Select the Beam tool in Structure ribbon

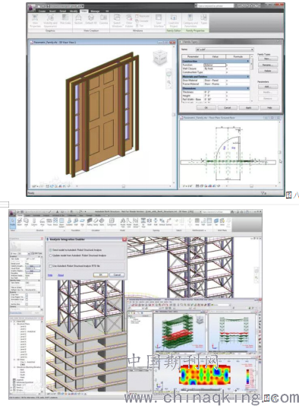[x=20, y=222]
